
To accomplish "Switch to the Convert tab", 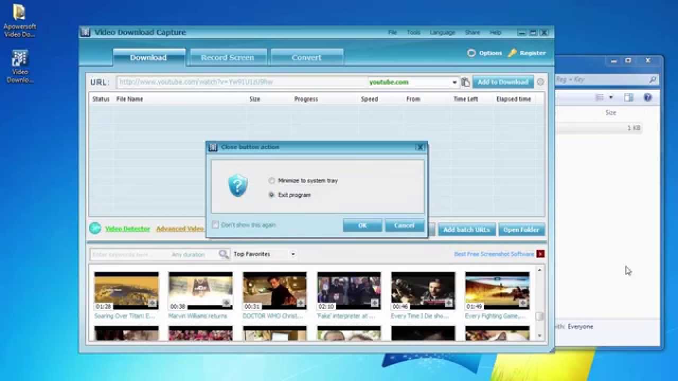I will click(307, 57).
